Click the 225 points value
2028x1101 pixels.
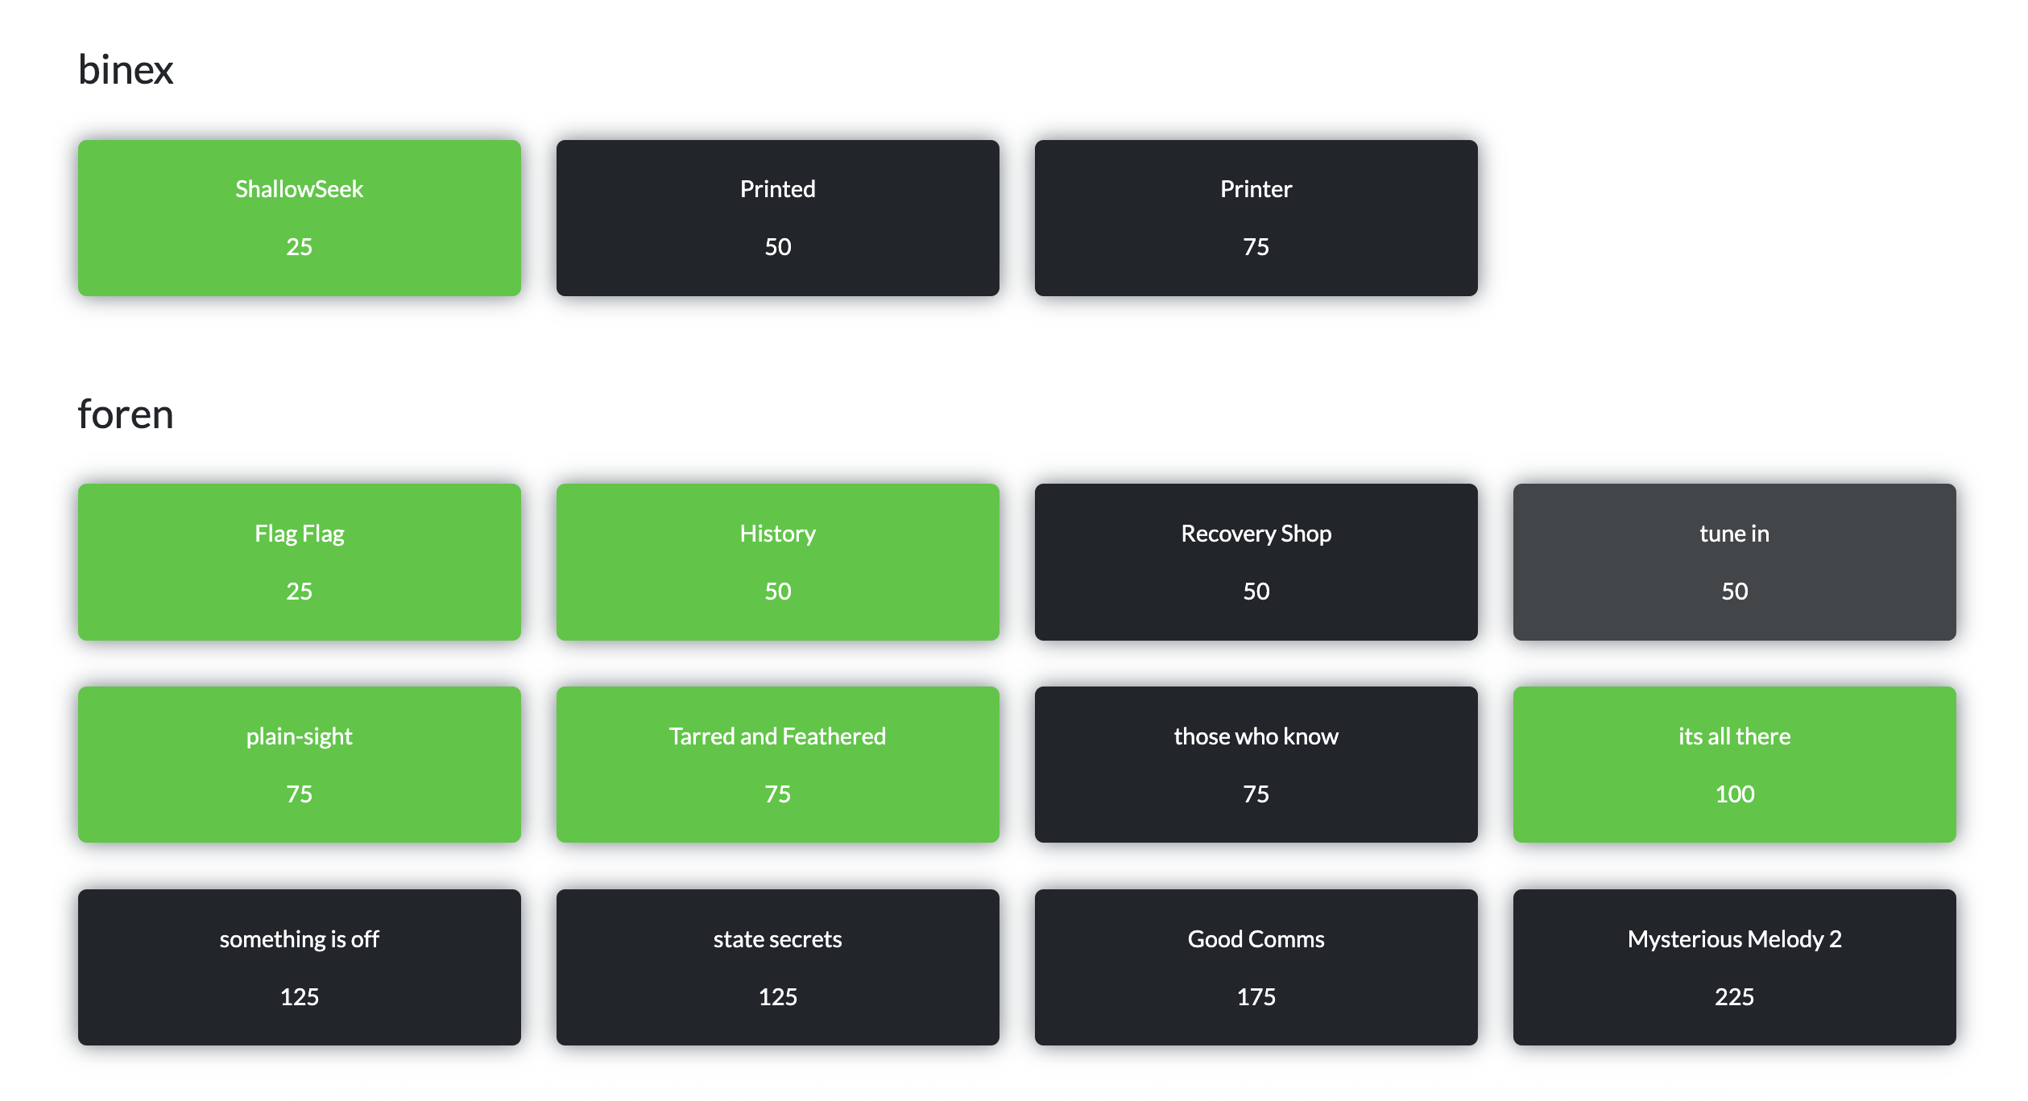tap(1734, 996)
